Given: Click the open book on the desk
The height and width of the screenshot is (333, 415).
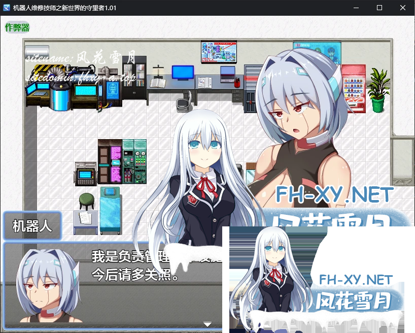Looking at the screenshot, I should [x=158, y=83].
